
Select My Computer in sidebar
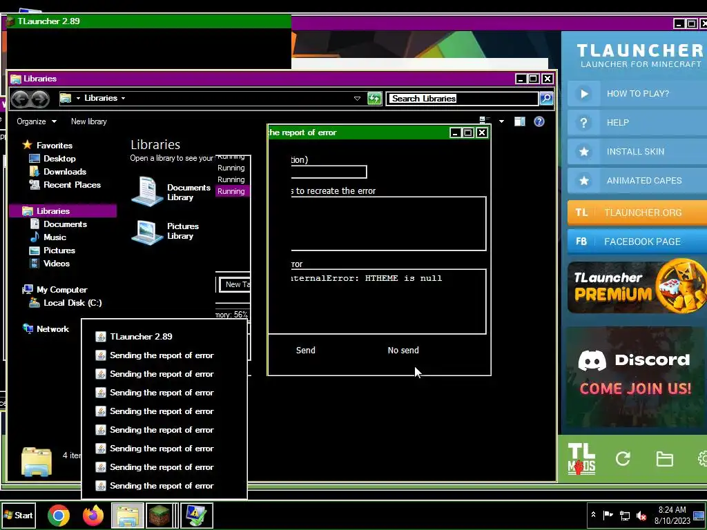(x=55, y=290)
